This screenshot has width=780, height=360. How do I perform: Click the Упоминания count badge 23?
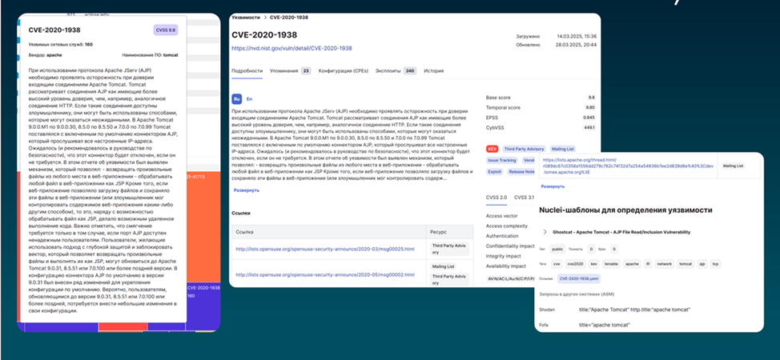[x=306, y=71]
